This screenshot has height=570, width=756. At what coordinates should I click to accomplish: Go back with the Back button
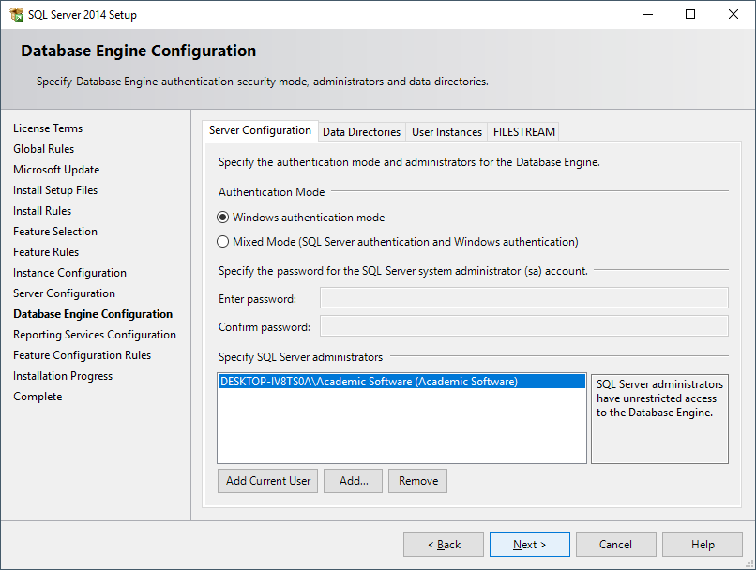coord(444,545)
